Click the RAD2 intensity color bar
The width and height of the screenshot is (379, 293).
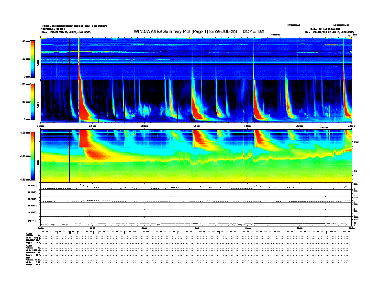(x=33, y=59)
